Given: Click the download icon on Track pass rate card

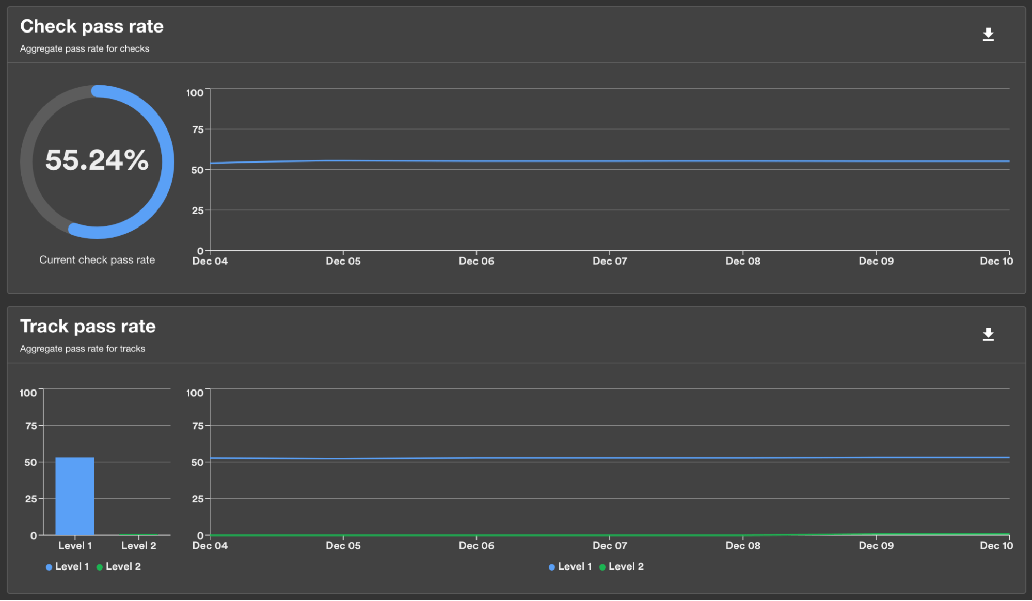Looking at the screenshot, I should coord(989,333).
